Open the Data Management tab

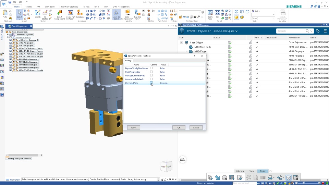121,7
